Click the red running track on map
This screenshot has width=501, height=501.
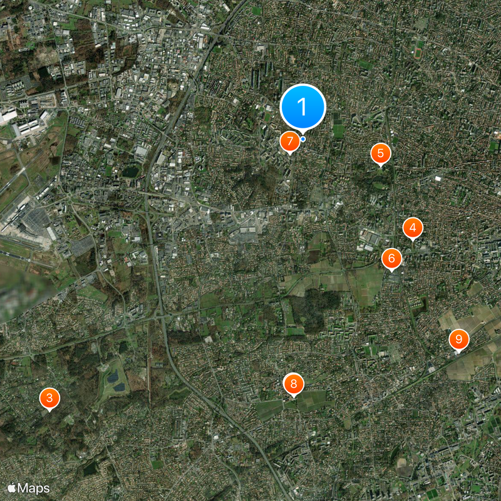(417, 53)
